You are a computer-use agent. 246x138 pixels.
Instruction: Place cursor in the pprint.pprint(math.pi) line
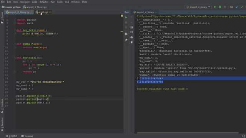33,103
